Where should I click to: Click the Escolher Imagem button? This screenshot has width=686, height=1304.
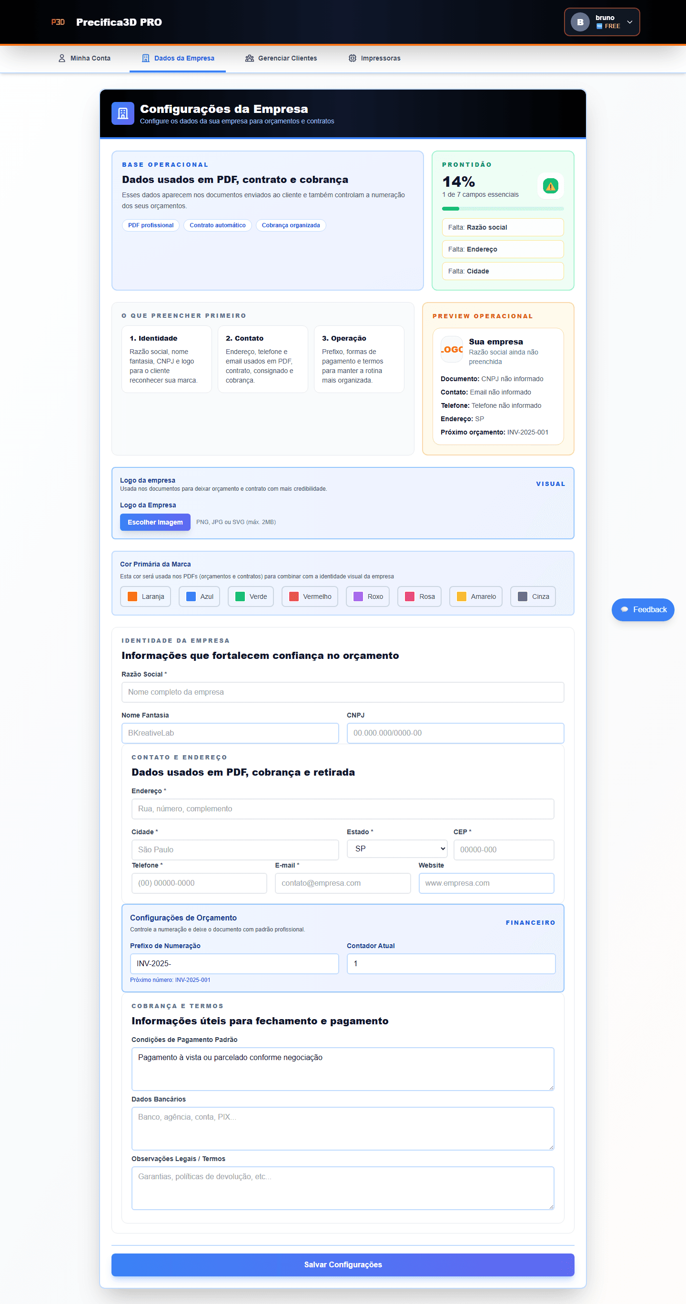155,522
